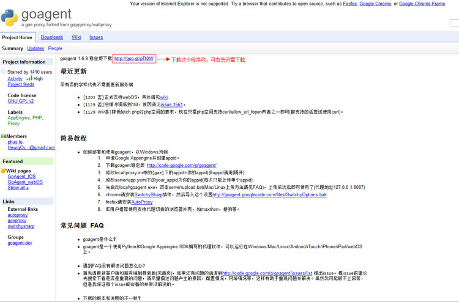Click the Project Information header
This screenshot has width=459, height=302.
pos(27,62)
